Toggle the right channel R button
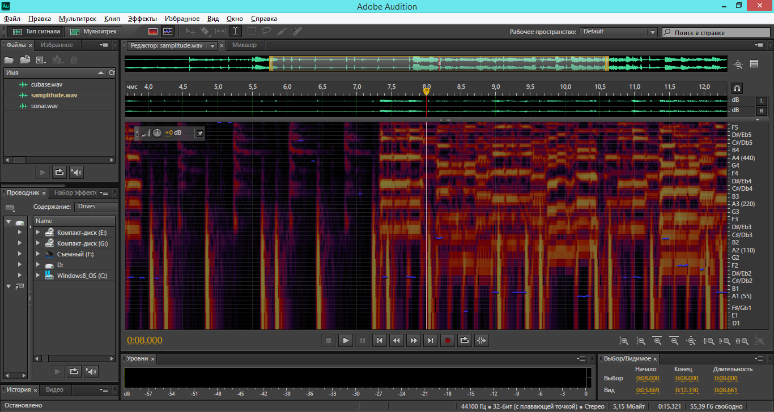This screenshot has height=412, width=774. 761,111
